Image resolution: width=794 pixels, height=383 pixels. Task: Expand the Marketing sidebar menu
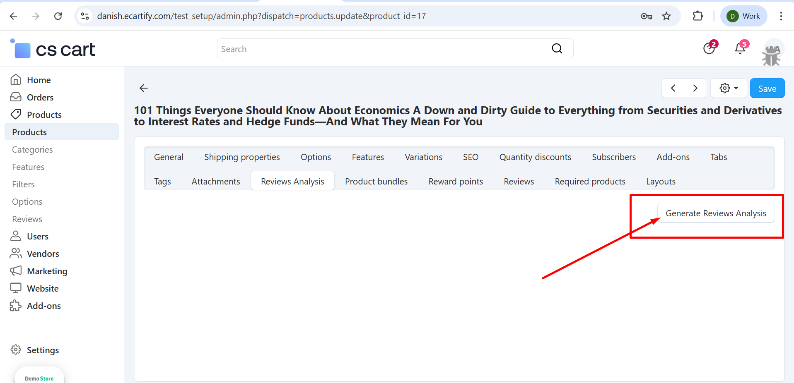[x=47, y=271]
